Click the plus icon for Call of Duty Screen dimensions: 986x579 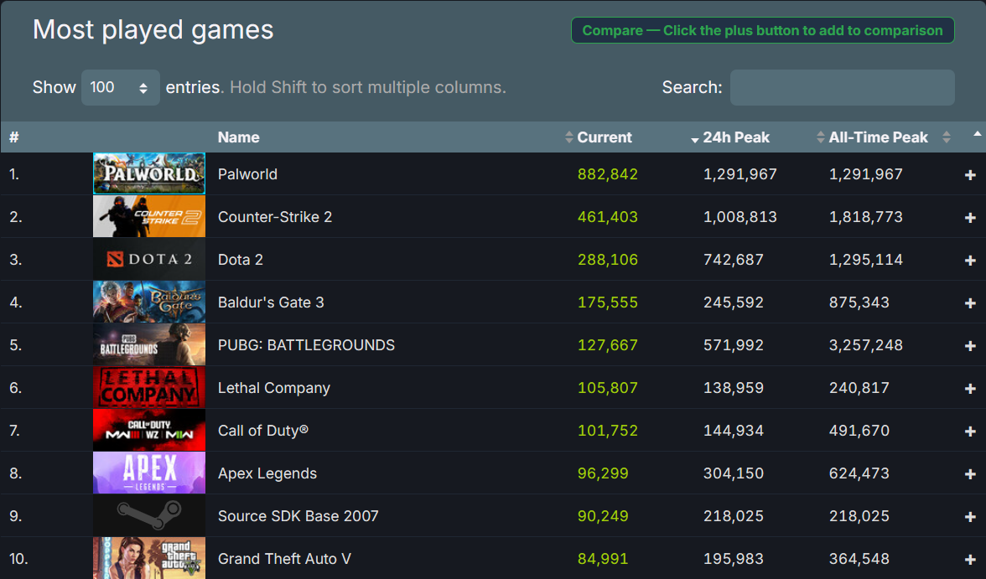(x=969, y=432)
